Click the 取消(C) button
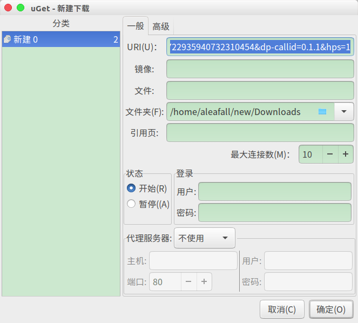This screenshot has width=358, height=323. pos(282,309)
